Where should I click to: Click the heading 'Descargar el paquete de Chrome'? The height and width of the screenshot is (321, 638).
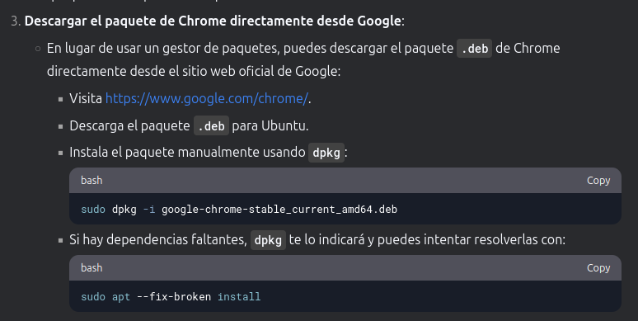click(214, 21)
